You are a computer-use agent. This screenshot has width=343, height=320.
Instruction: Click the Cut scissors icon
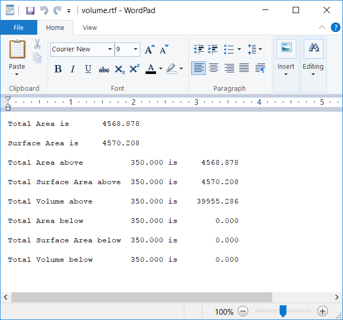[37, 44]
